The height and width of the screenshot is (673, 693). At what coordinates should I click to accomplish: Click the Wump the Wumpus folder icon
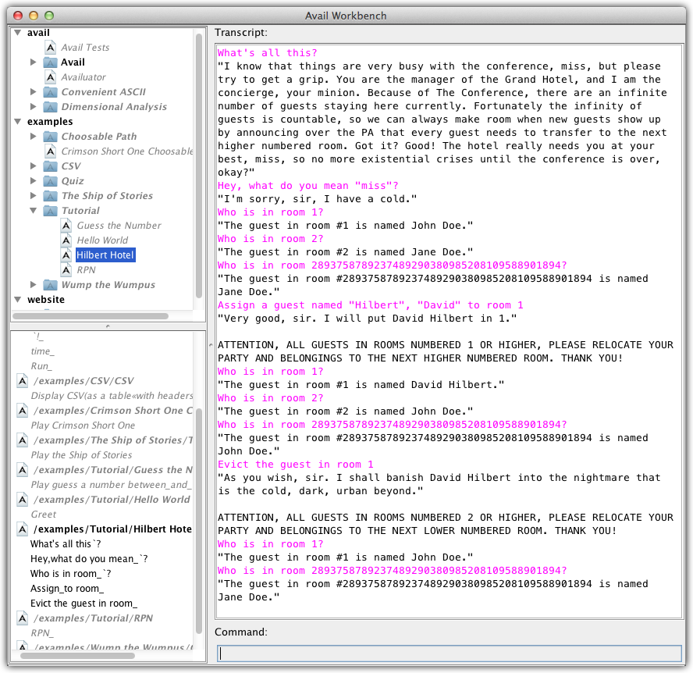point(51,285)
